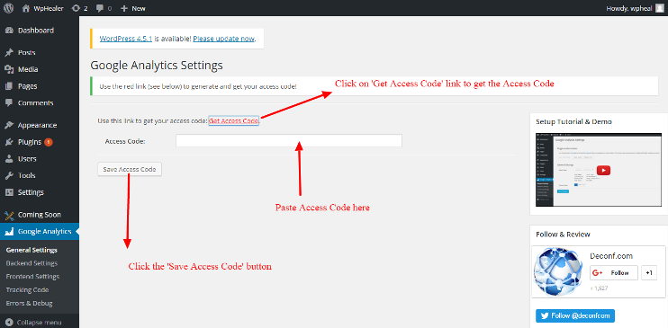Image resolution: width=668 pixels, height=328 pixels.
Task: Click the Plugins plug icon
Action: pos(9,142)
